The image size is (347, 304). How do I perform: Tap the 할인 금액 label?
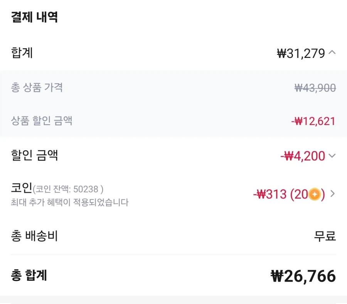(x=35, y=156)
